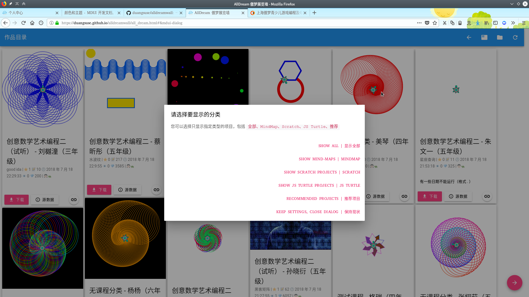Open the folder icon in app bar
The height and width of the screenshot is (297, 529).
pyautogui.click(x=500, y=37)
